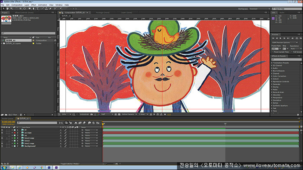Open the Layer menu
The image size is (303, 170).
click(x=27, y=5)
